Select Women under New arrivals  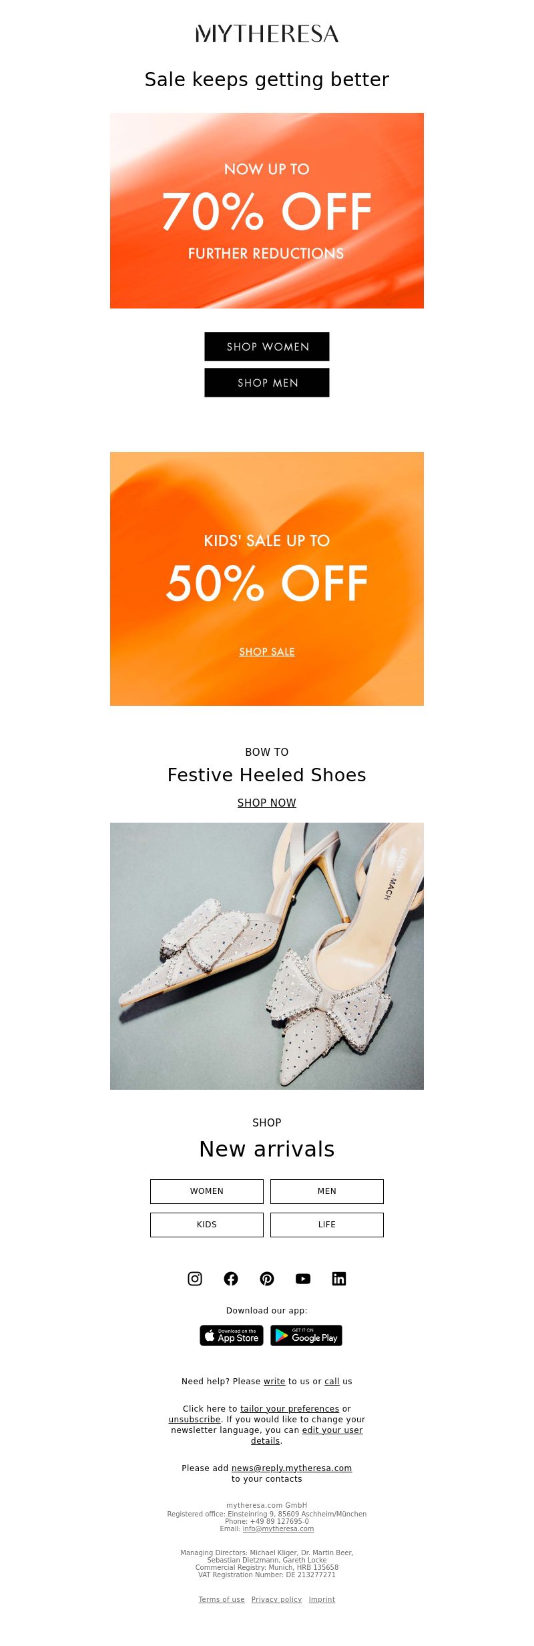coord(207,1191)
